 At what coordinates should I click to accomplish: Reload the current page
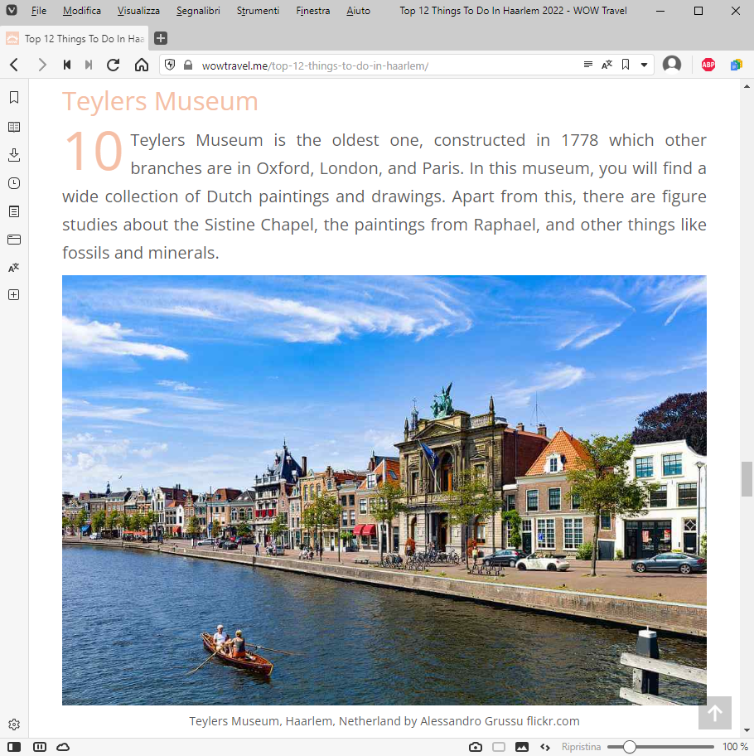(114, 65)
